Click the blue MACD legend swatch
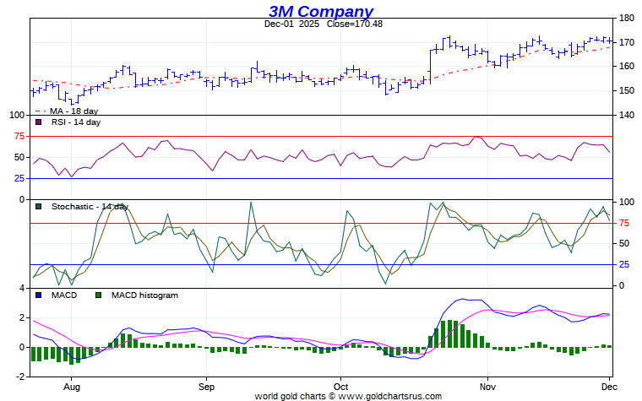The height and width of the screenshot is (401, 642). click(x=39, y=295)
